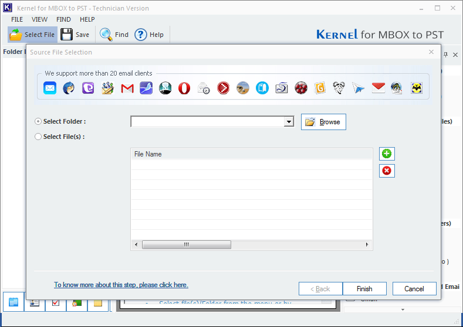Add a file with the green plus icon
The image size is (463, 327).
click(x=387, y=154)
